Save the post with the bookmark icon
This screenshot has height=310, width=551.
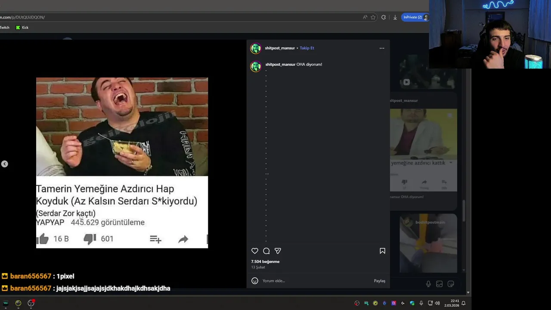tap(382, 251)
